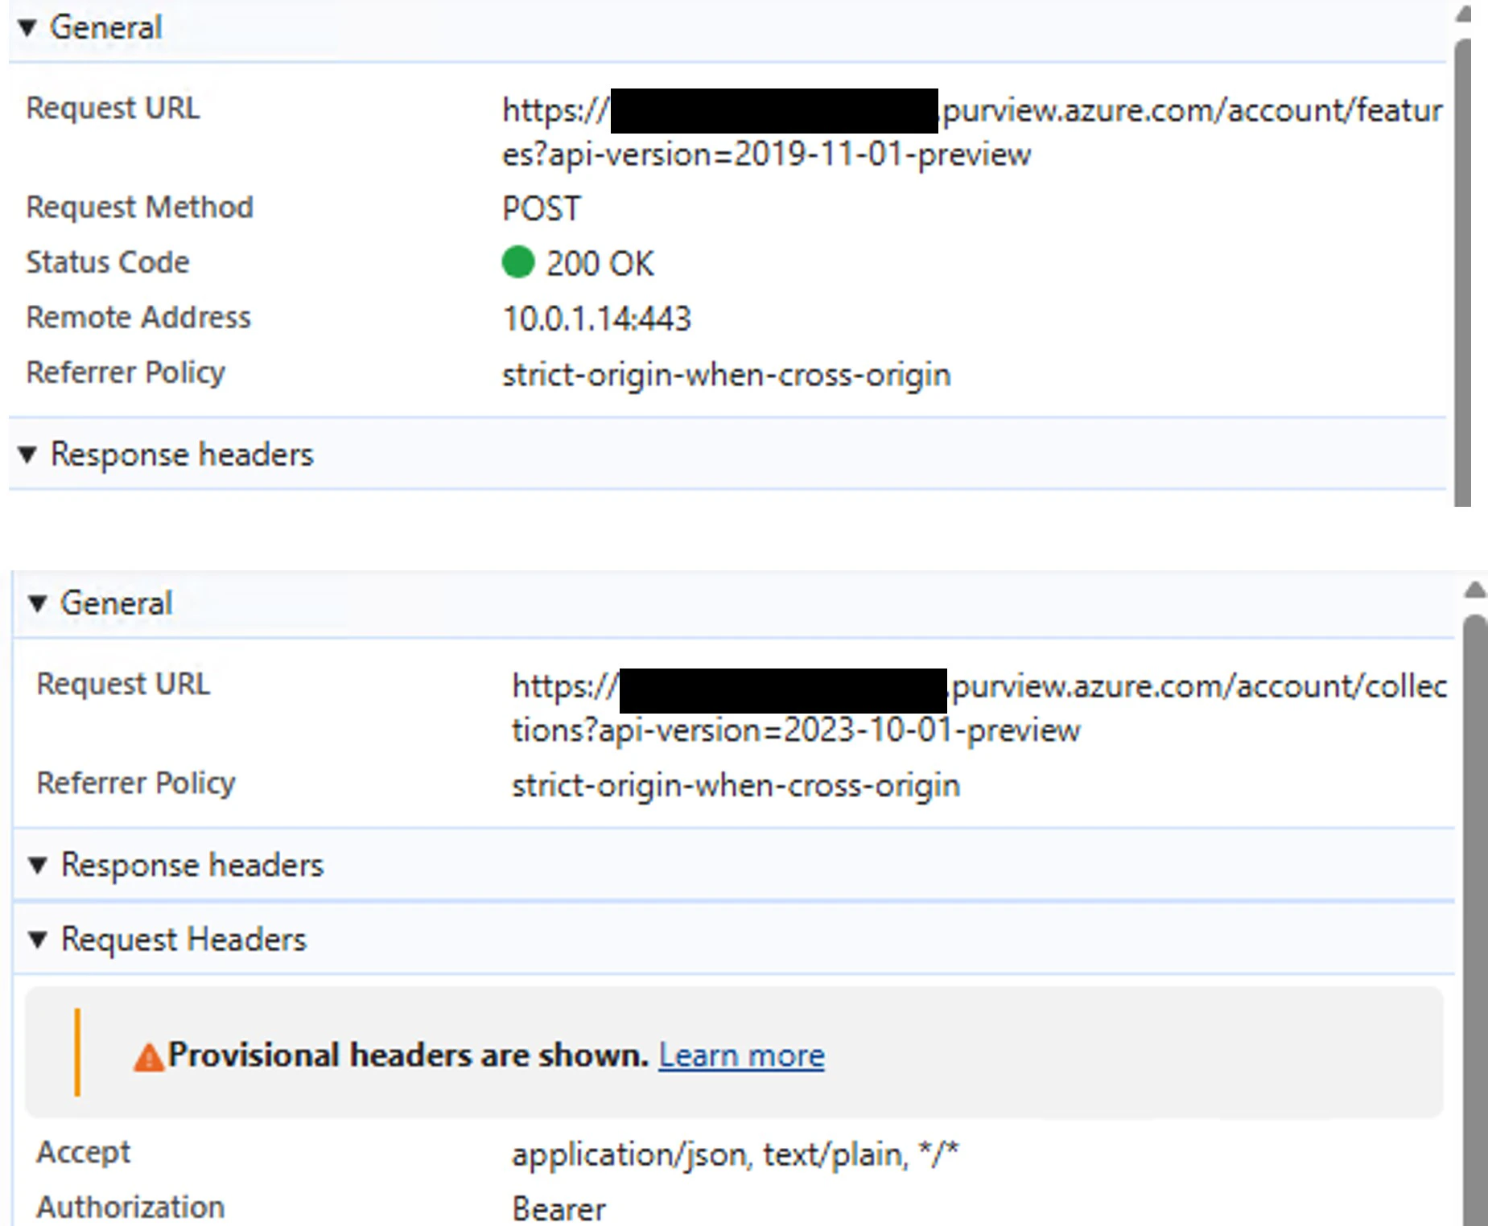This screenshot has width=1488, height=1226.
Task: Click the Request Method label
Action: click(140, 208)
